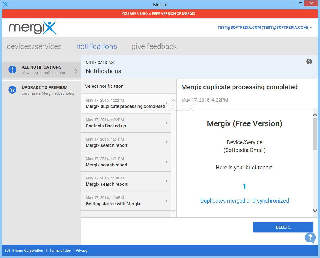320x258 pixels.
Task: Click the arrow on the 4:19PM search report row
Action: point(167,181)
